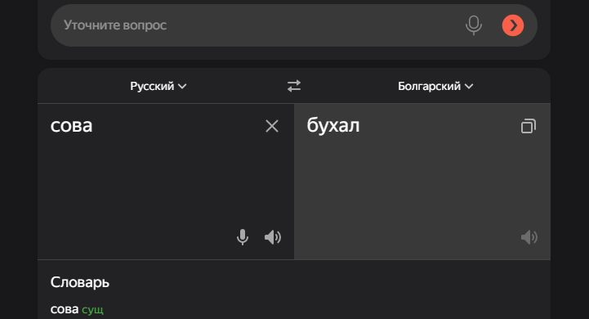The width and height of the screenshot is (589, 319).
Task: Swap the Russian and Bulgarian languages
Action: (294, 86)
